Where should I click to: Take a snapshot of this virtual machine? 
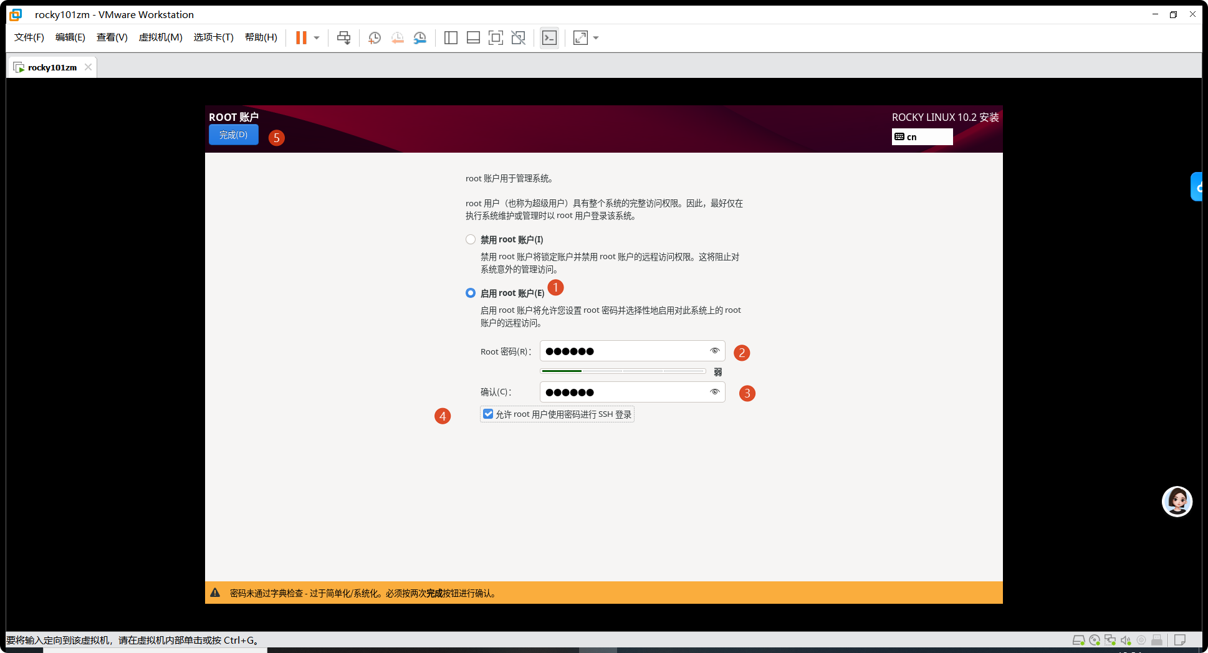coord(375,38)
